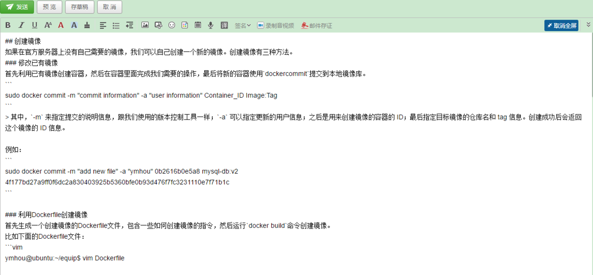Click line 'sudo docker commit -m "add new file"'
The height and width of the screenshot is (275, 593).
(x=121, y=171)
